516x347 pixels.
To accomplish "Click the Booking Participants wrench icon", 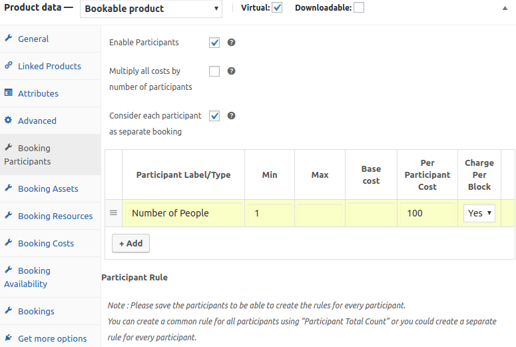I will point(9,147).
